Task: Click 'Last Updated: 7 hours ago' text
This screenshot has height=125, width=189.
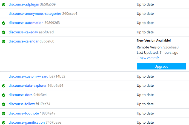Action: point(157,53)
